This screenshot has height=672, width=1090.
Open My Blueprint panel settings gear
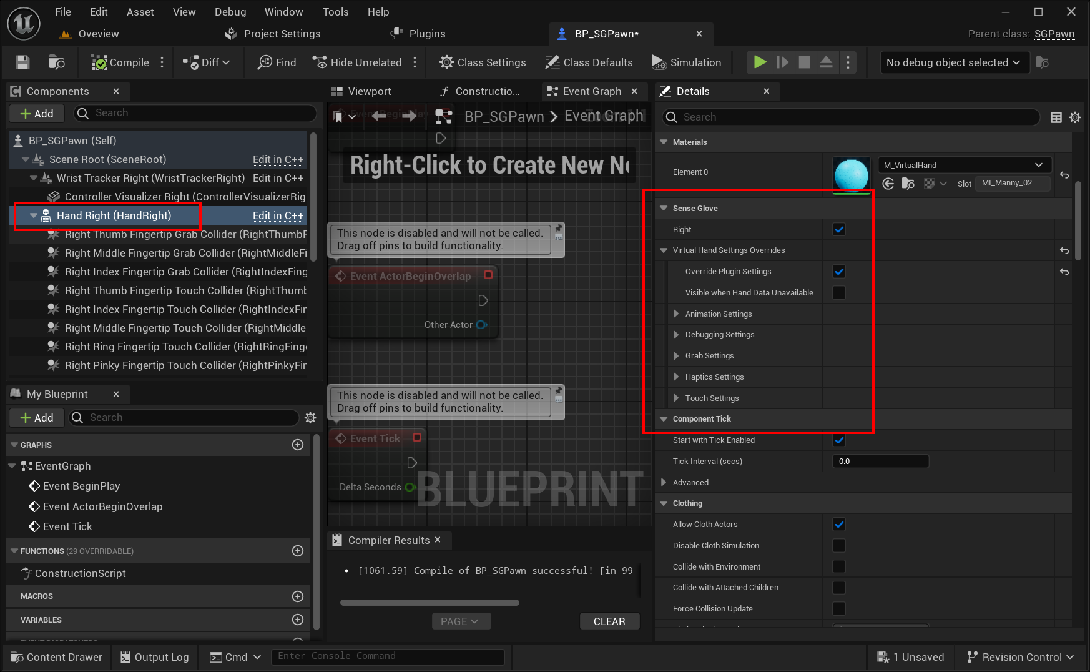[x=310, y=418]
